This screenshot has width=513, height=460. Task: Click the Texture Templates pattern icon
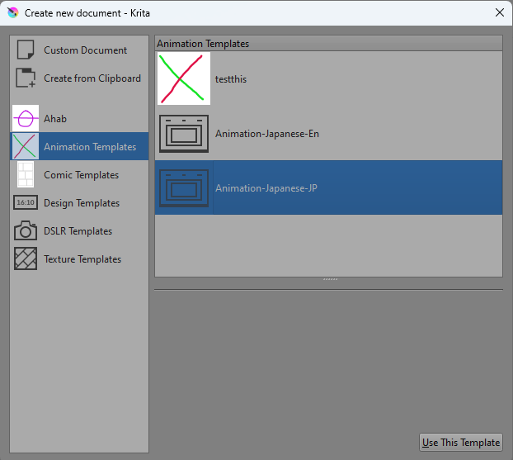(26, 258)
